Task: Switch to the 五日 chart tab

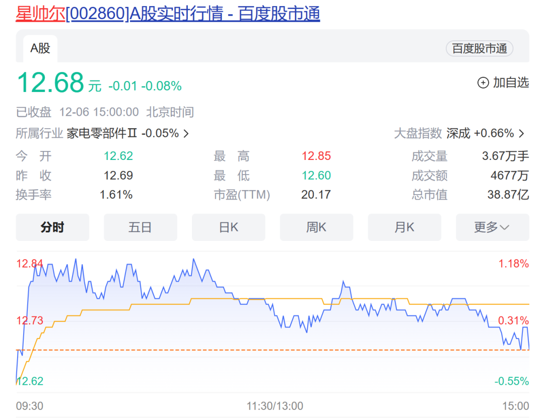Action: [x=141, y=227]
